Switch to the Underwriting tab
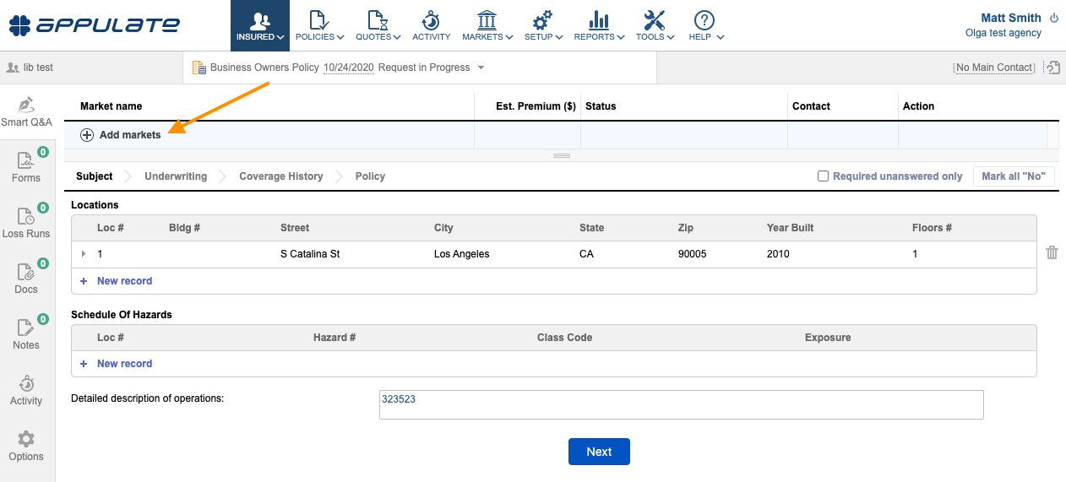Viewport: 1066px width, 482px height. (176, 176)
